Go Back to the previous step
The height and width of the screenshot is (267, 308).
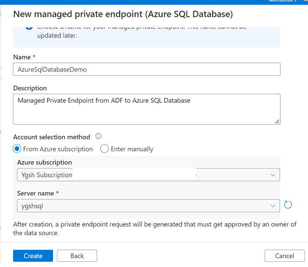(x=77, y=256)
